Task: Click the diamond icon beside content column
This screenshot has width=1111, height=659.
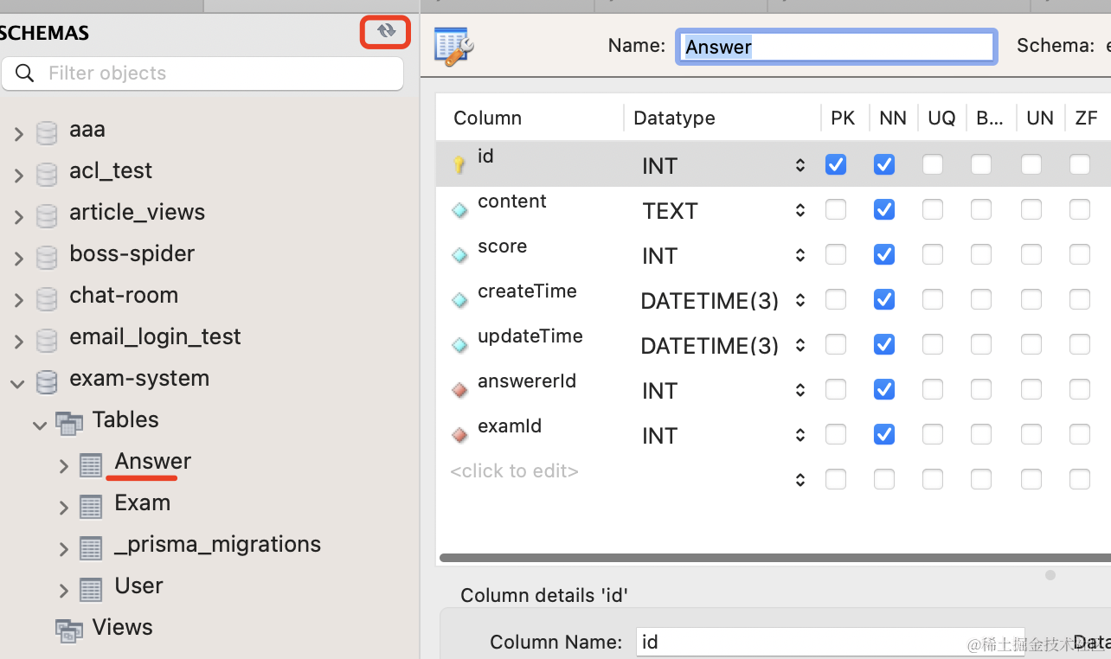Action: click(459, 210)
